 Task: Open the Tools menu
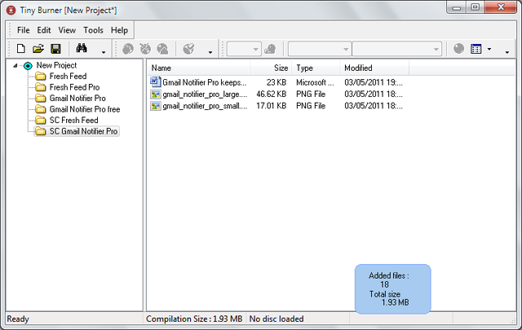[x=93, y=30]
